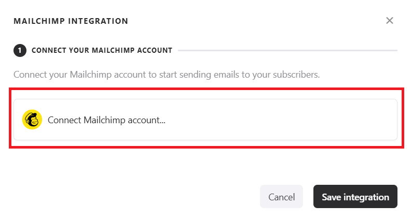
Task: Click the Mailchimp Integration dialog title
Action: (x=71, y=21)
